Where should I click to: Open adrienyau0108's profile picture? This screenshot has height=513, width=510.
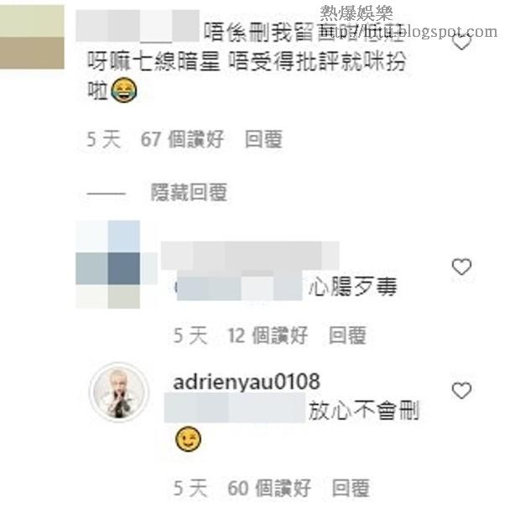tap(119, 391)
